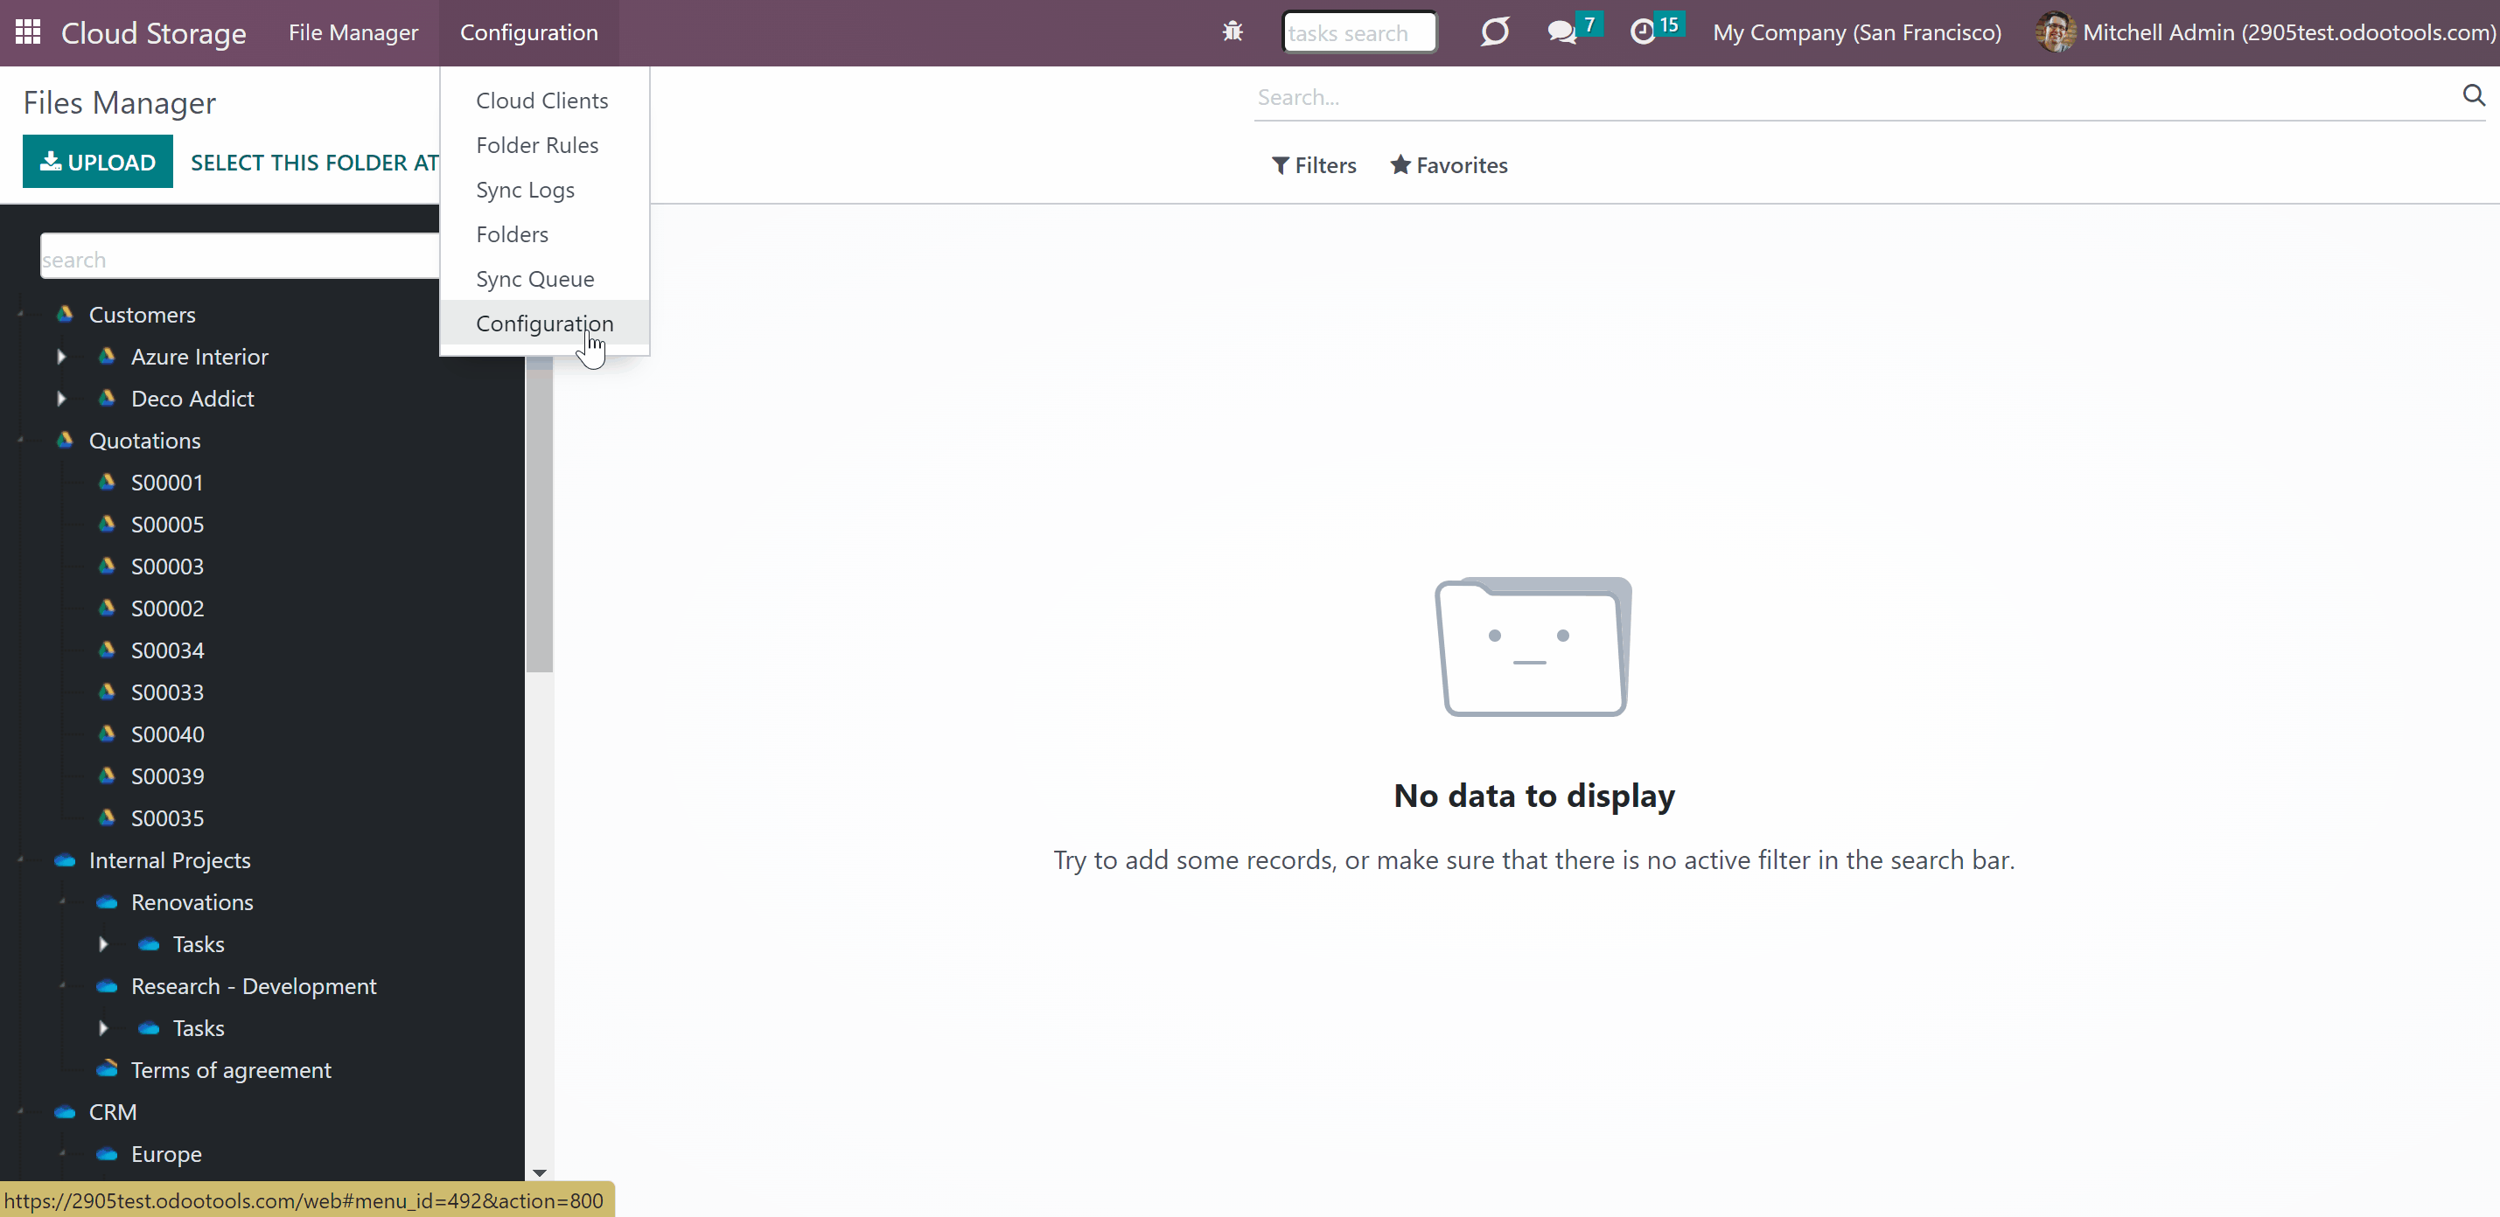
Task: Click the cloud icon beside Terms of agreement
Action: pyautogui.click(x=107, y=1068)
